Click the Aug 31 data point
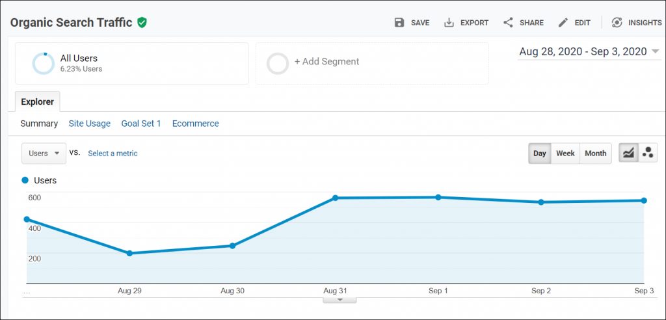The image size is (666, 320). pyautogui.click(x=335, y=198)
